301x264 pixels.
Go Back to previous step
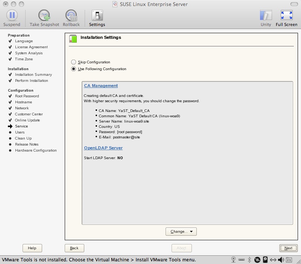[74, 248]
